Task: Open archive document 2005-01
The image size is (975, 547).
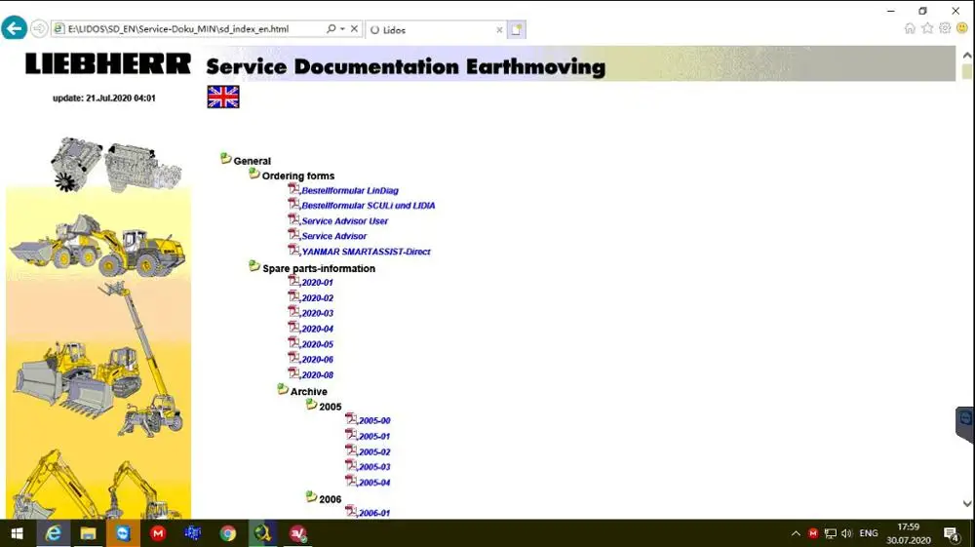Action: tap(374, 437)
